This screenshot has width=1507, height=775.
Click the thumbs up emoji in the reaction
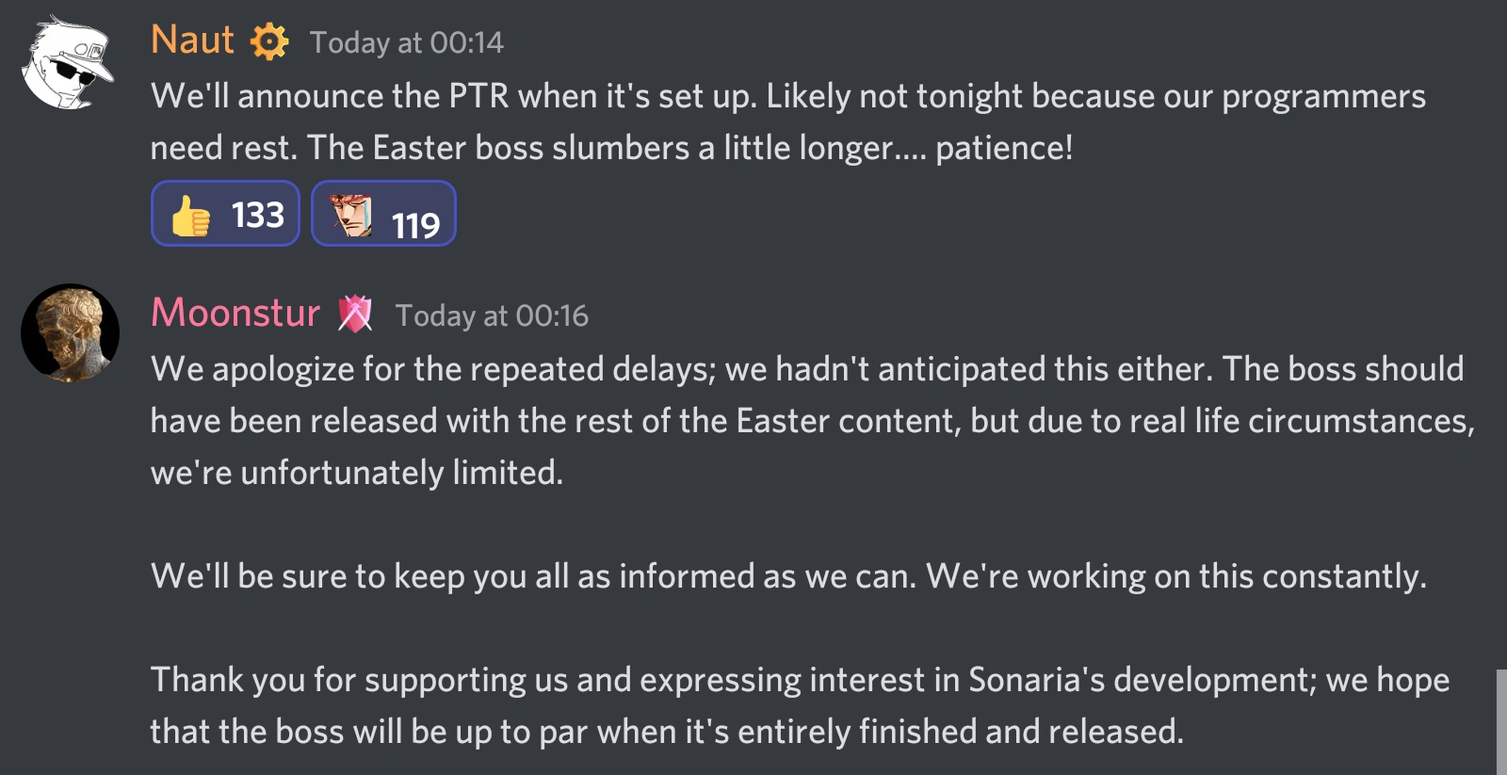click(x=191, y=216)
